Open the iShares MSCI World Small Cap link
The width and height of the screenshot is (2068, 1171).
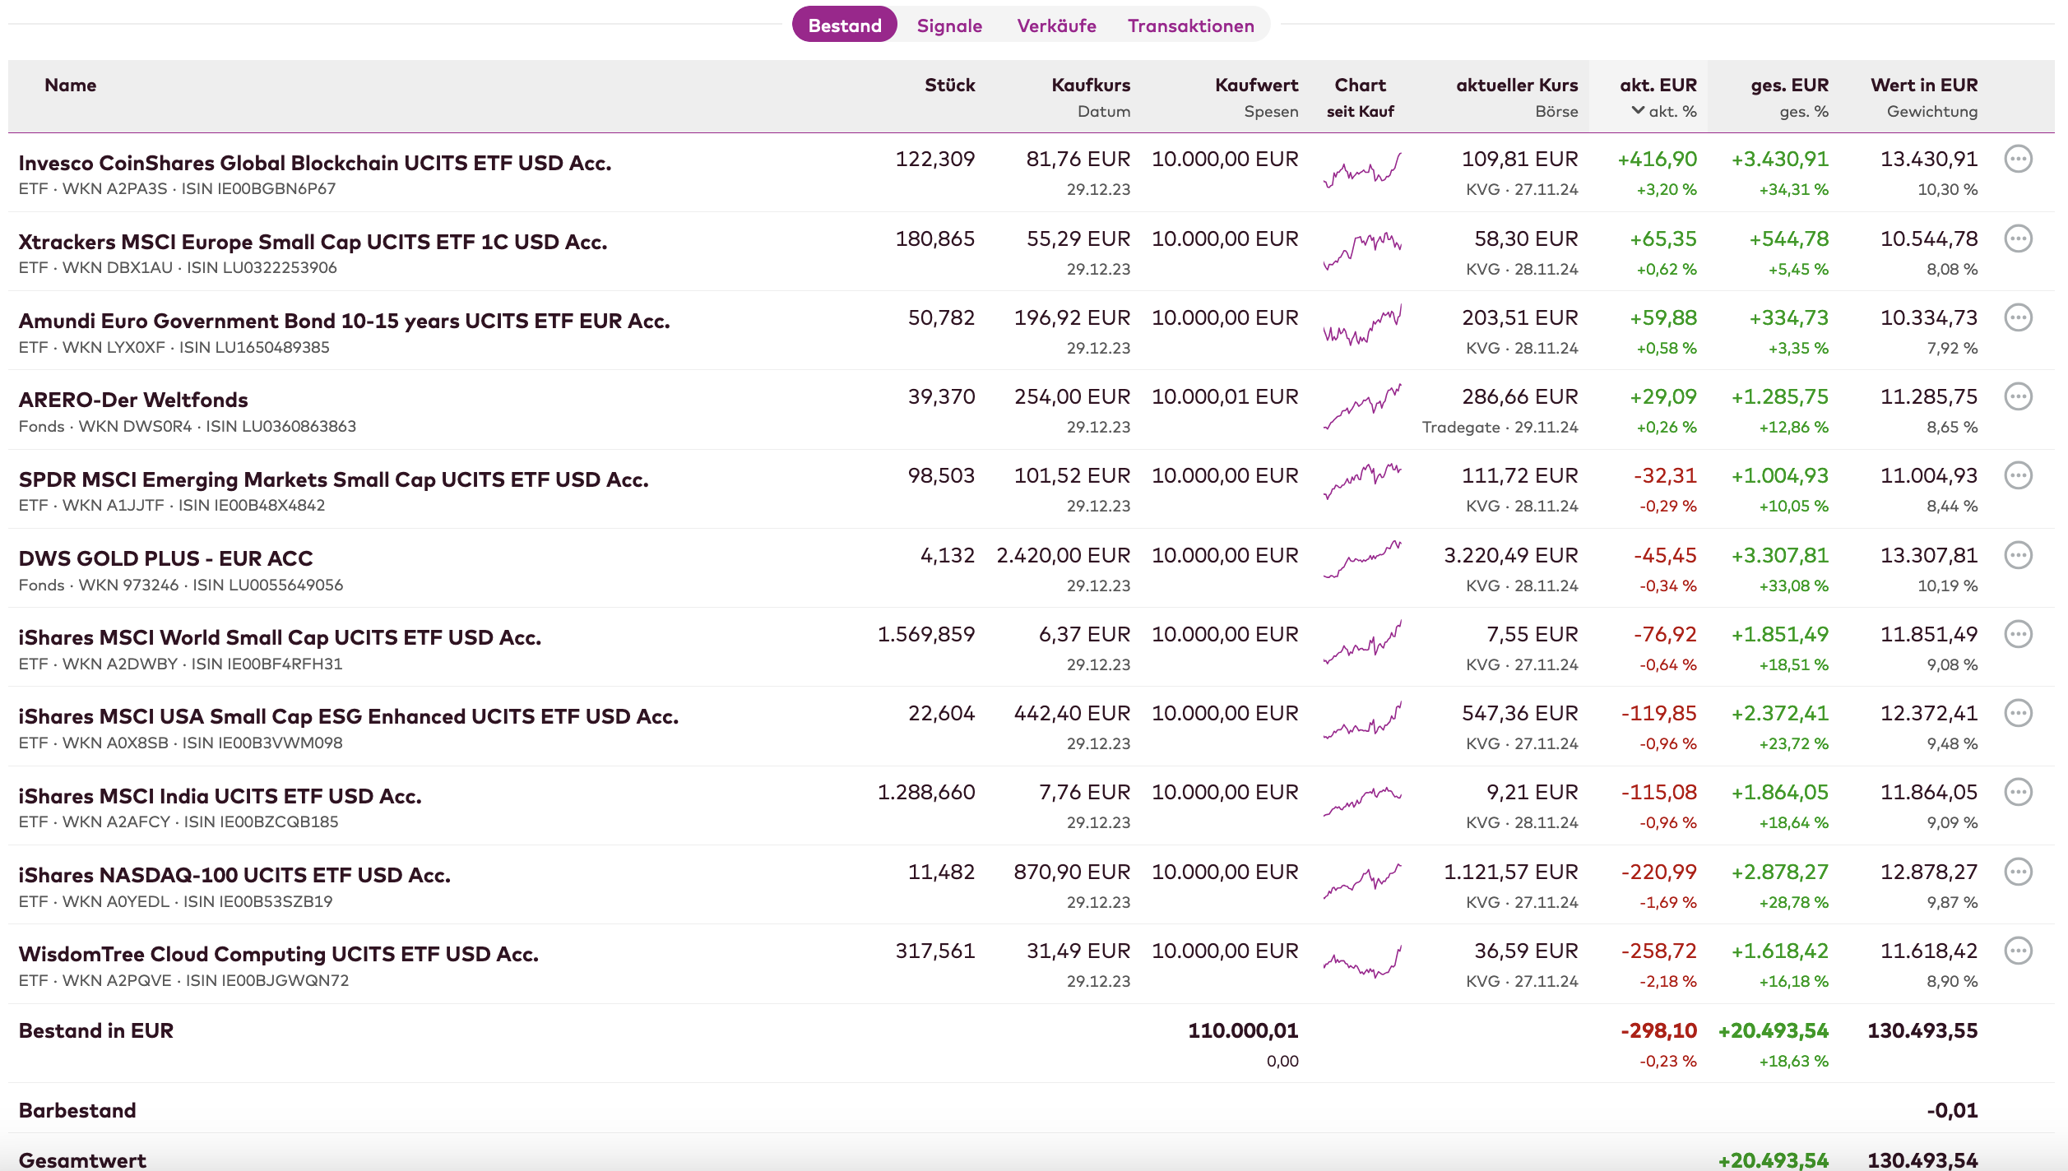tap(280, 637)
